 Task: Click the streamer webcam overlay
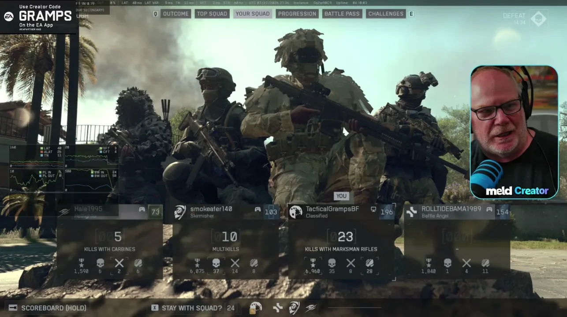pyautogui.click(x=514, y=132)
